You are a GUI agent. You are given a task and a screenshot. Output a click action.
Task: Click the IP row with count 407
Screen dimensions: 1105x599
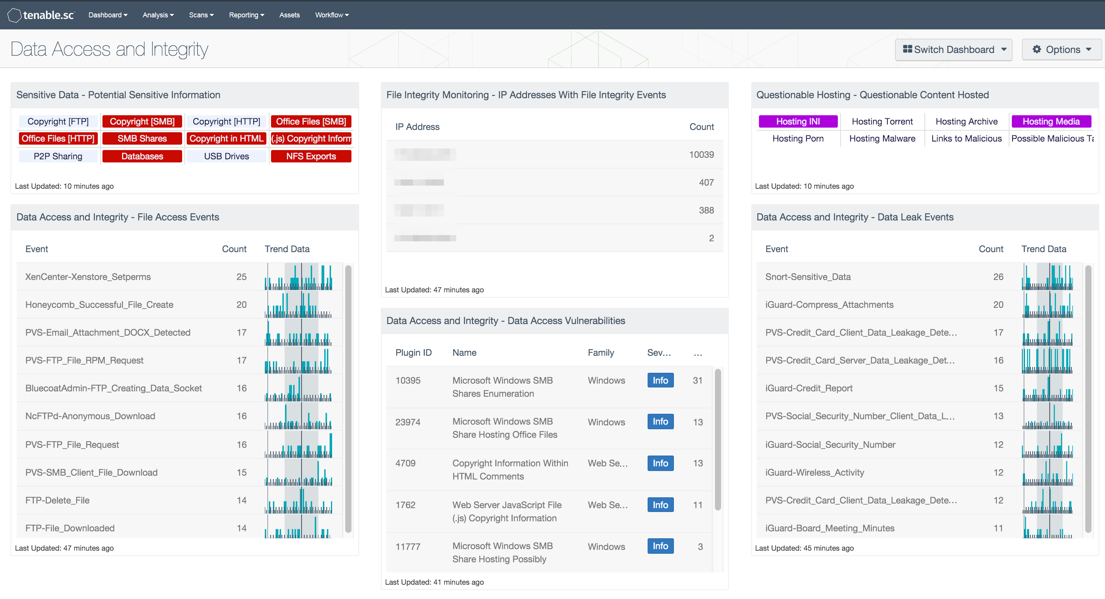click(x=554, y=183)
